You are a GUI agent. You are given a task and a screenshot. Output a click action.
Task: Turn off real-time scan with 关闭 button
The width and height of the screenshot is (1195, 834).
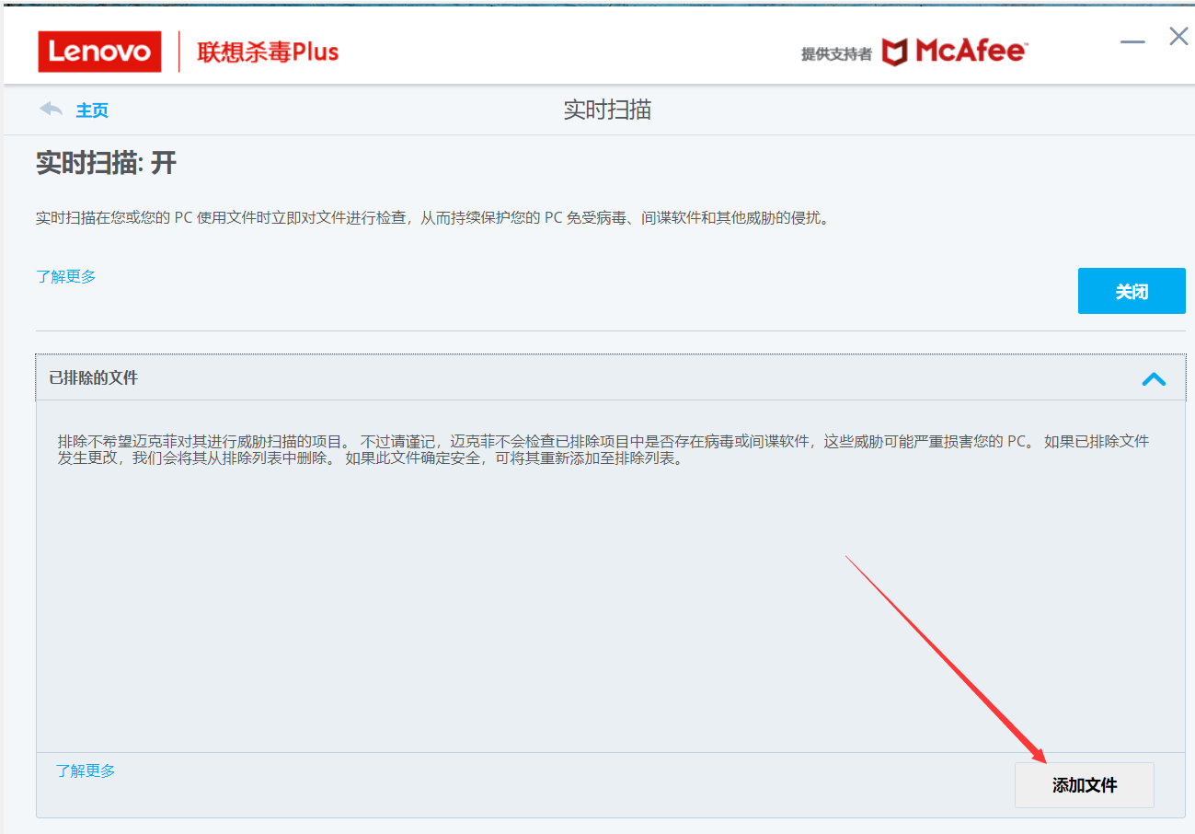click(1132, 292)
